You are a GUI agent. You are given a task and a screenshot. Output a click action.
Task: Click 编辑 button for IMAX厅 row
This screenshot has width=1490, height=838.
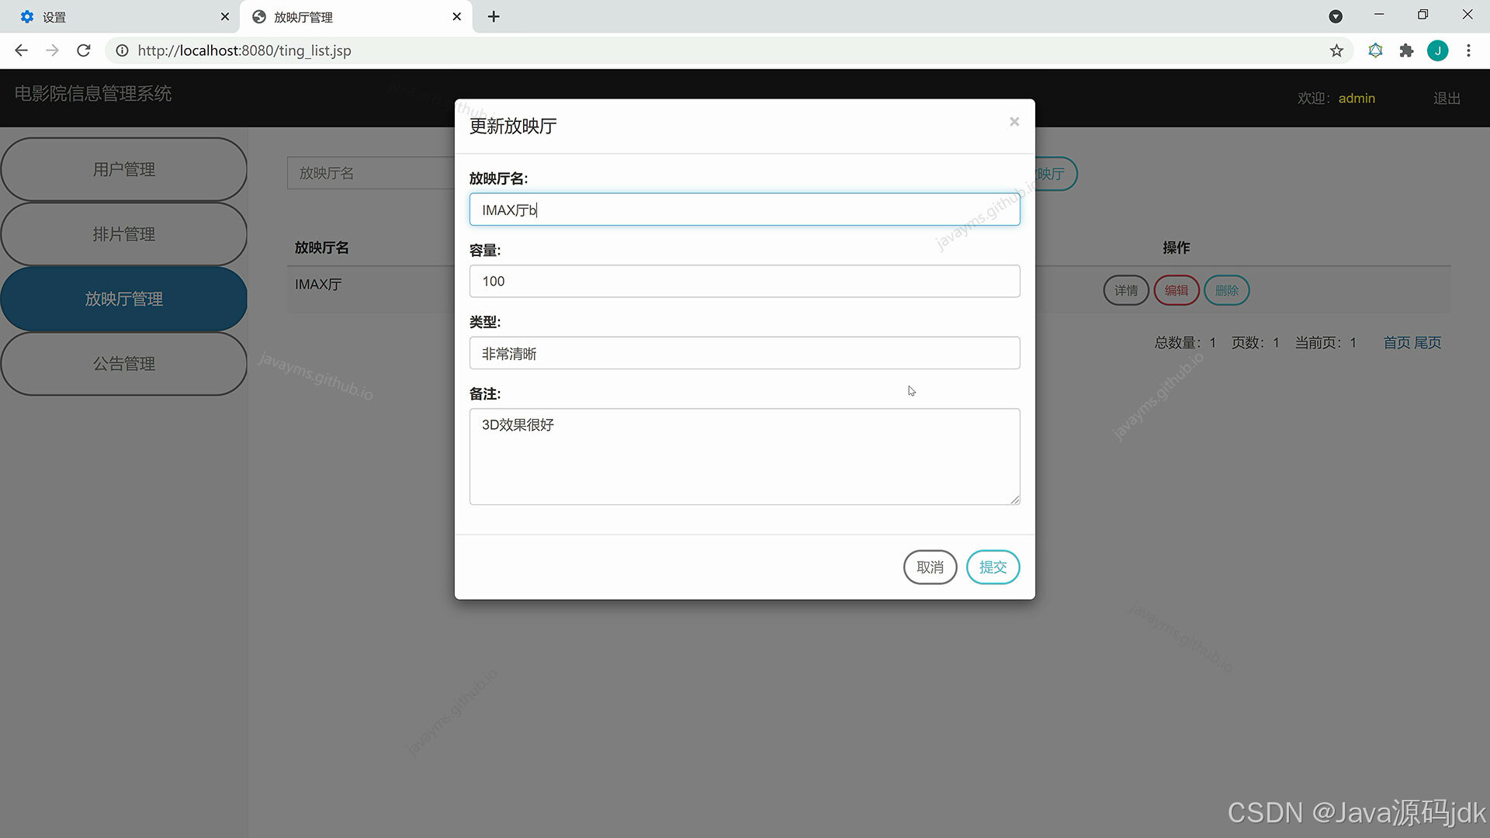pos(1176,290)
